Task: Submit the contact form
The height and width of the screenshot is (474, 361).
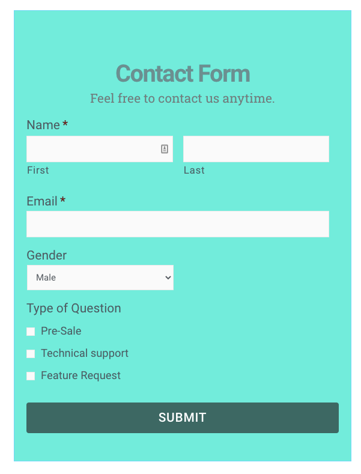Action: (183, 418)
